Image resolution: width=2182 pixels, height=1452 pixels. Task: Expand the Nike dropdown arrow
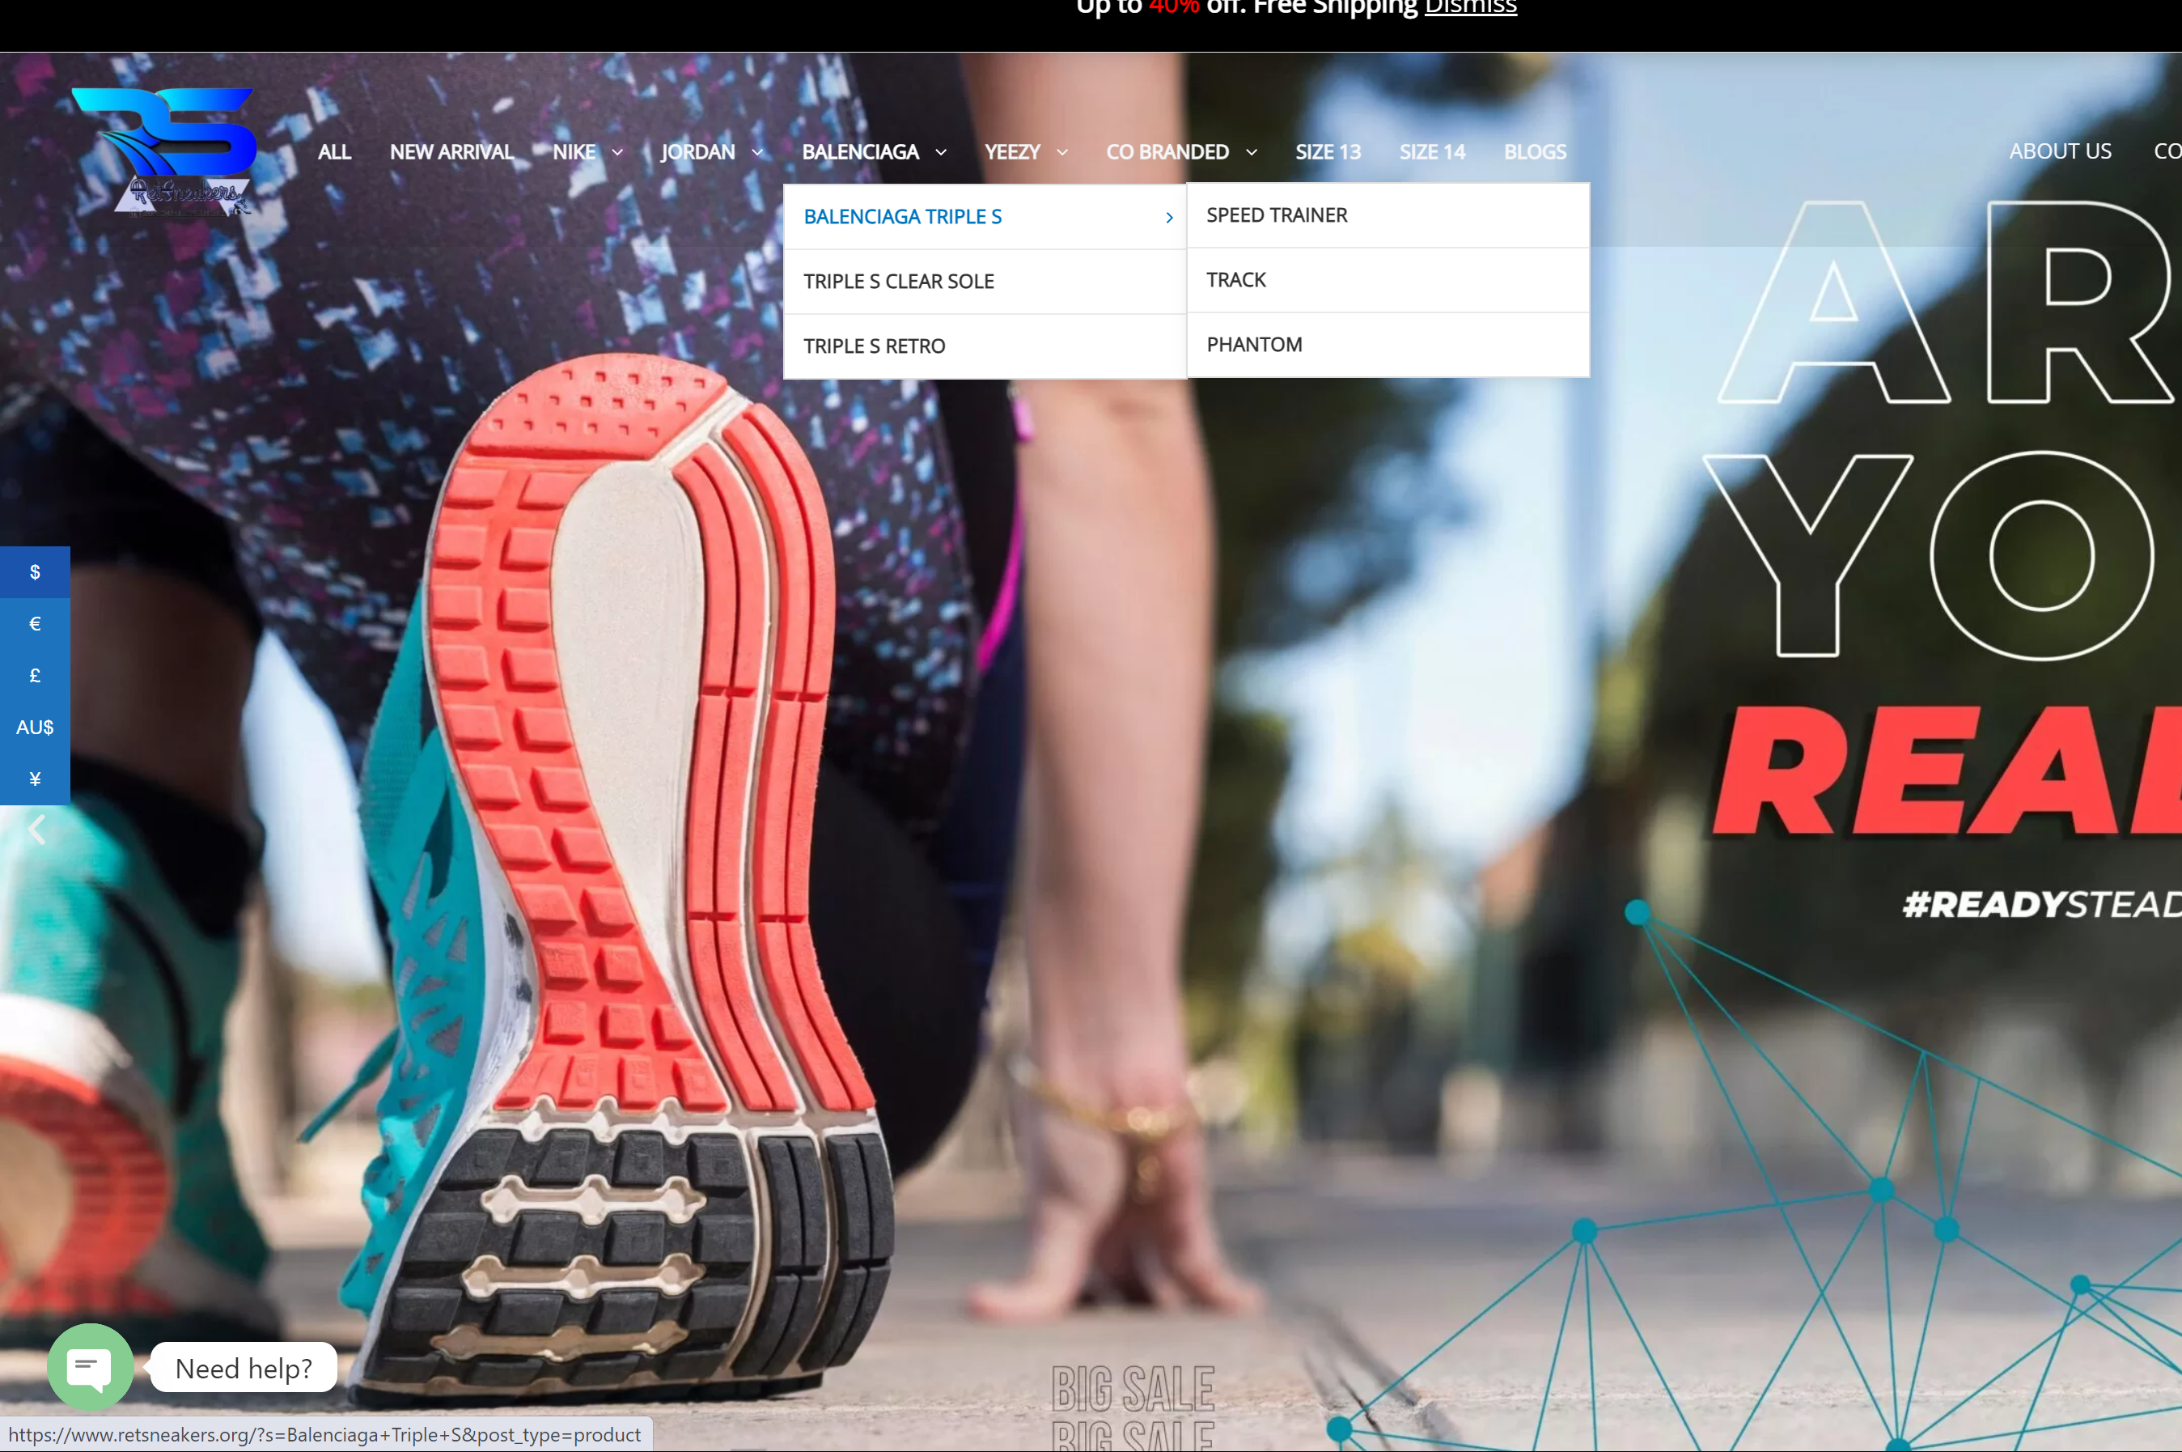[617, 152]
